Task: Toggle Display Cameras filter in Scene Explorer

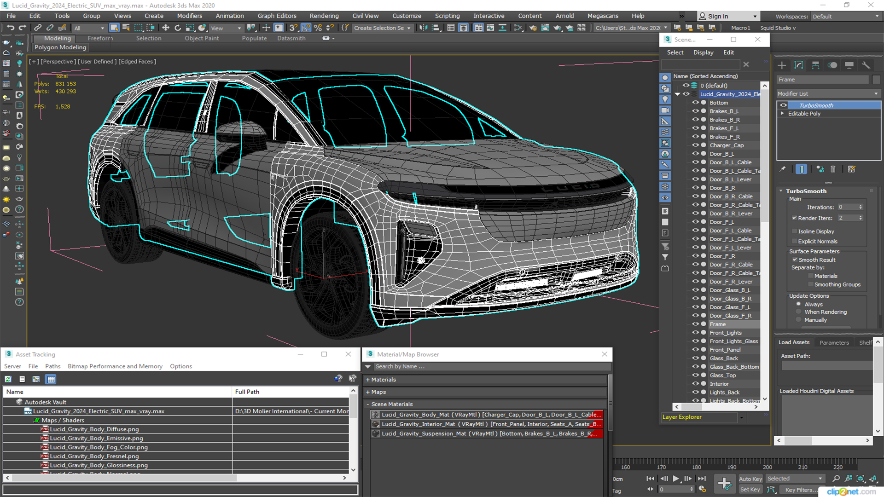Action: coord(665,110)
